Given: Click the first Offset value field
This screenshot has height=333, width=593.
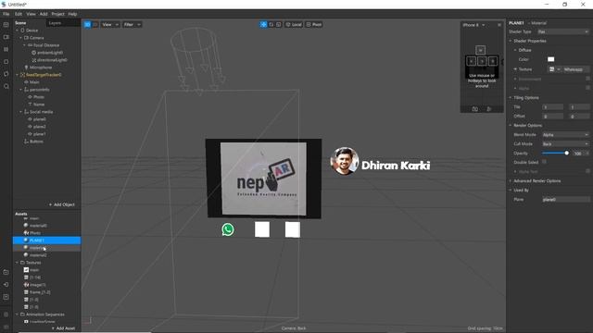Looking at the screenshot, I should click(553, 117).
